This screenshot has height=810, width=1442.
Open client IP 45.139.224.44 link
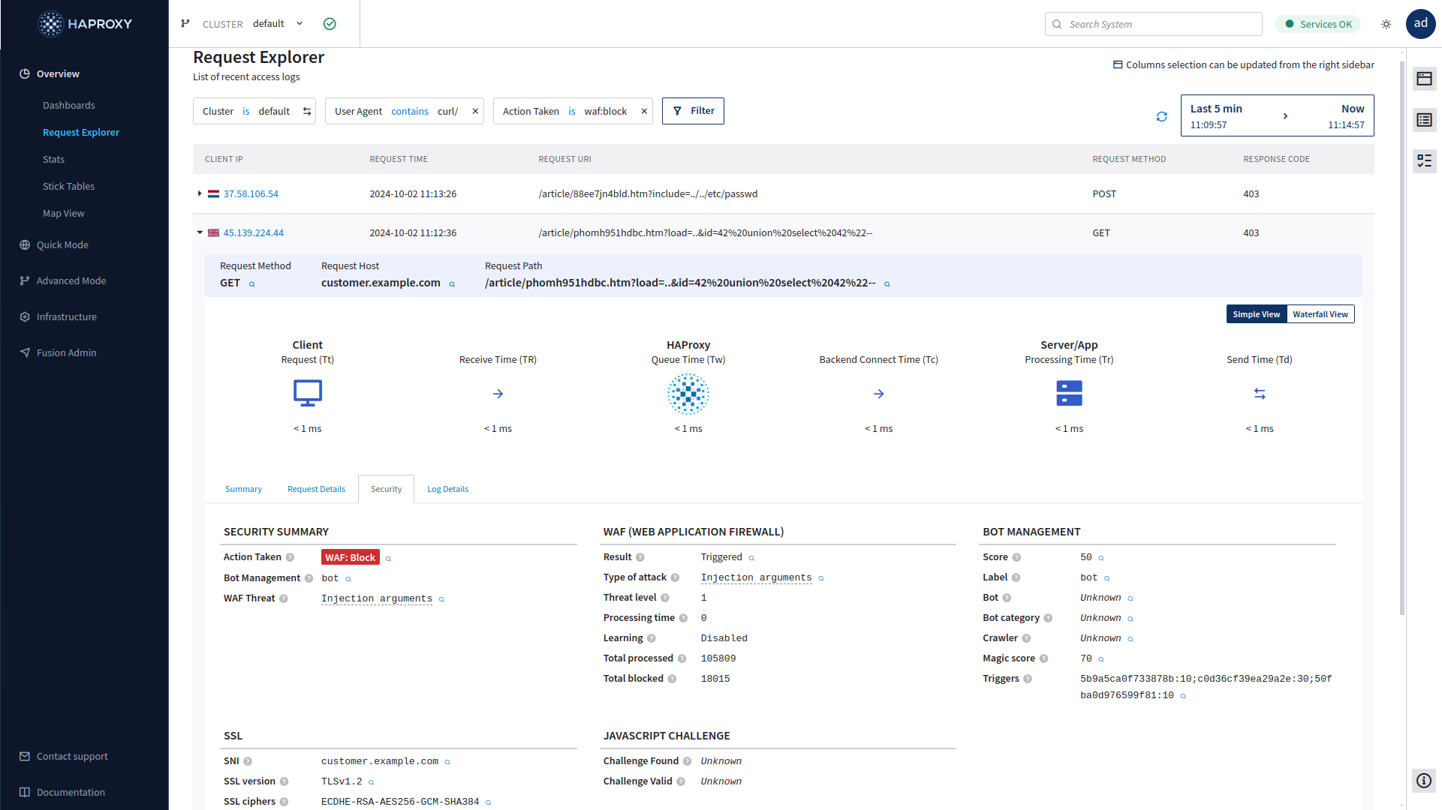254,232
